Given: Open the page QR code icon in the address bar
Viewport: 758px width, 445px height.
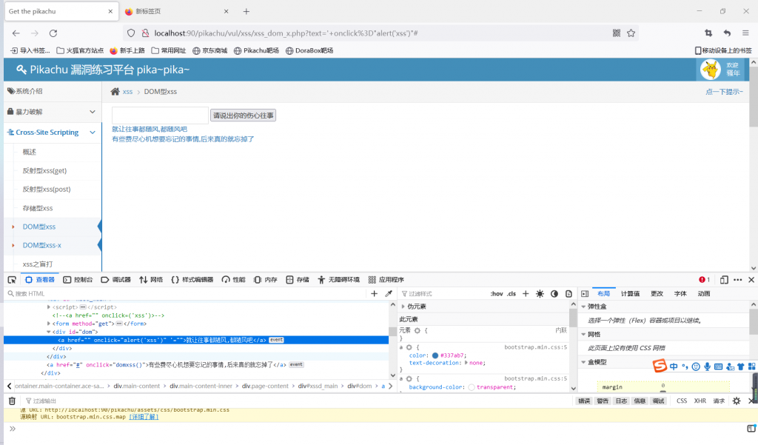Looking at the screenshot, I should (617, 33).
